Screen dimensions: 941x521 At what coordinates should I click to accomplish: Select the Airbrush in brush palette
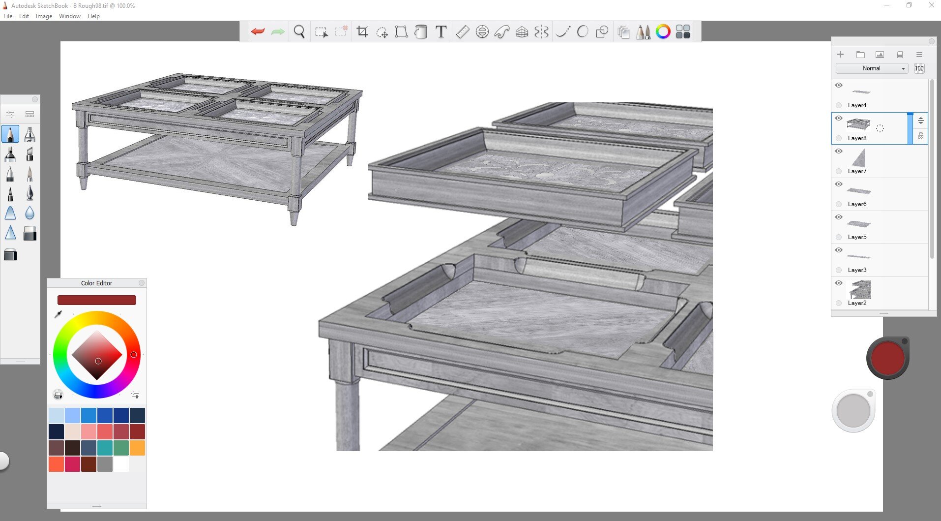point(29,134)
